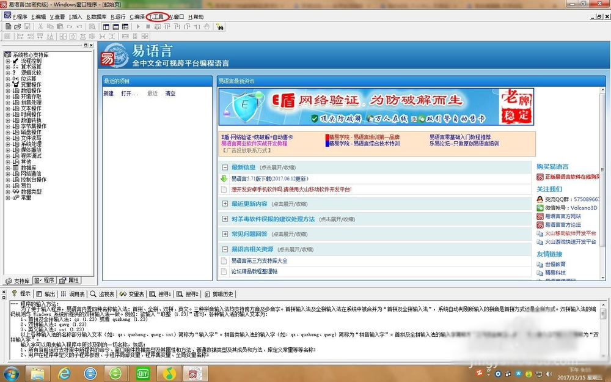
Task: Click the green download arrow beside 易语言5.71
Action: (224, 179)
